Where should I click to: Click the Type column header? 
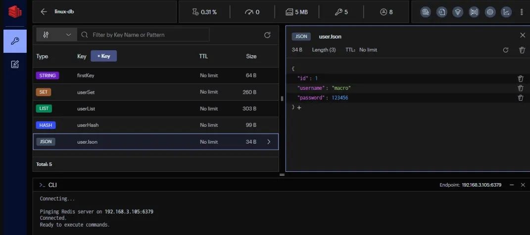42,56
